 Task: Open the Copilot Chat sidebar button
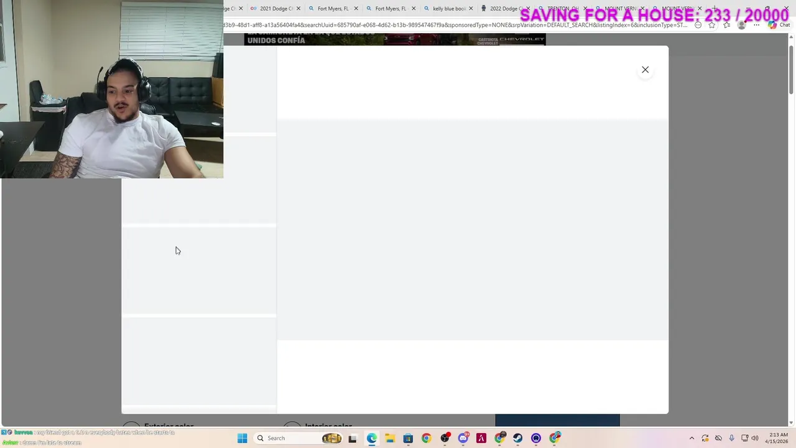[x=779, y=25]
